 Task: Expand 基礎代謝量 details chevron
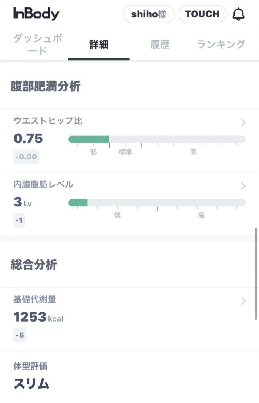243,301
